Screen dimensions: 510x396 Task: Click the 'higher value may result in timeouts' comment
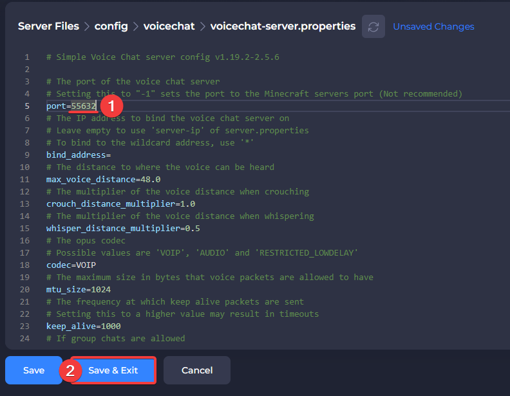(x=182, y=314)
